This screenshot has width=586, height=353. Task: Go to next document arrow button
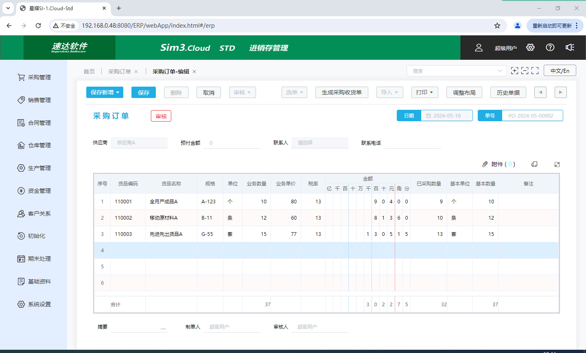(560, 92)
